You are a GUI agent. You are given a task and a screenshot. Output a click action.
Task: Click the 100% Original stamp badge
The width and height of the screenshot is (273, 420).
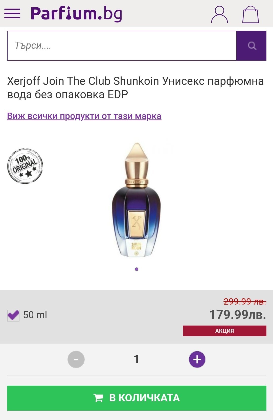25,166
